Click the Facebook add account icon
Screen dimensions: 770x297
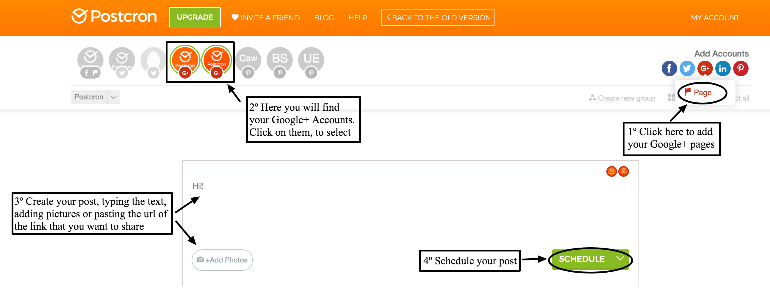tap(669, 68)
